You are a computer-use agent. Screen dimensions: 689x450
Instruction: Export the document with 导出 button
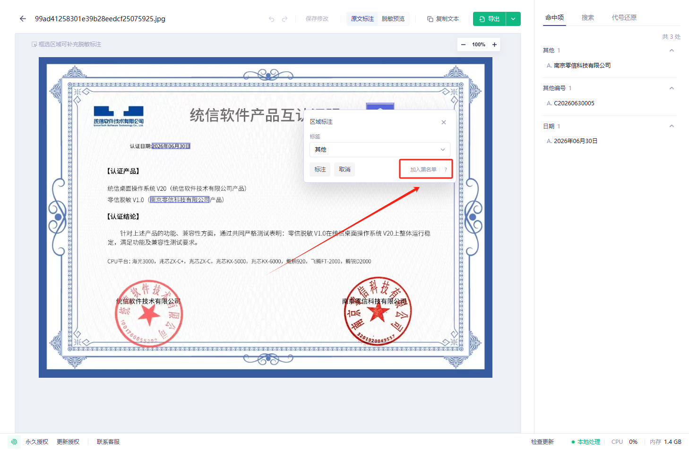(x=490, y=19)
